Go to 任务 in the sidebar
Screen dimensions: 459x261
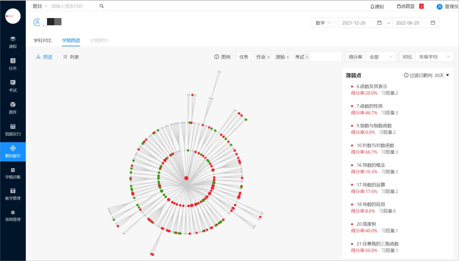[x=13, y=64]
